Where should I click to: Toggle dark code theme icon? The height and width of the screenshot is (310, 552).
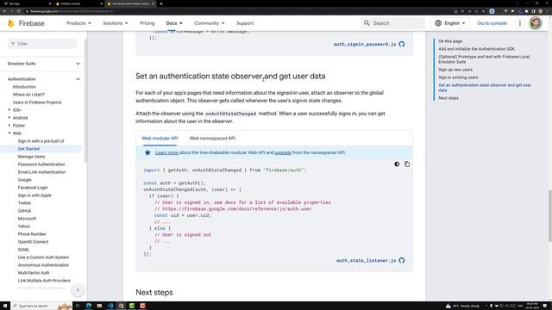[x=397, y=164]
